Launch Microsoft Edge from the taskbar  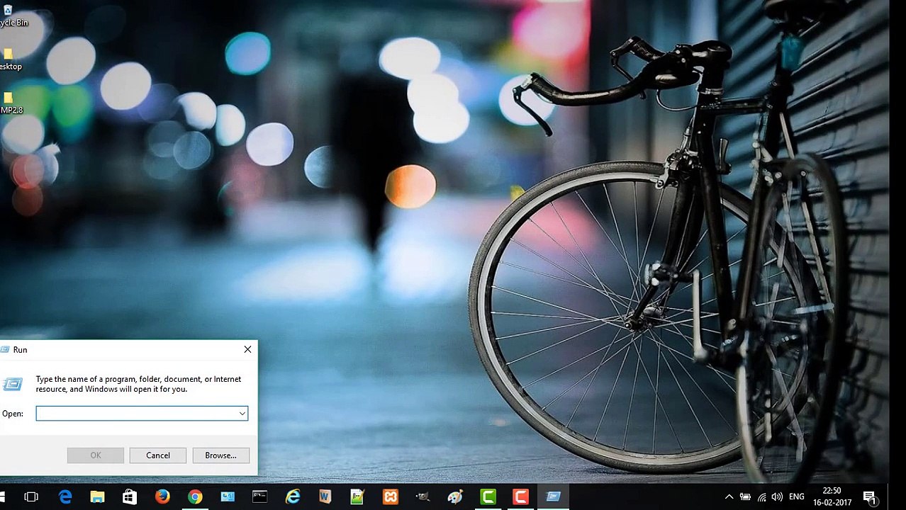click(65, 497)
